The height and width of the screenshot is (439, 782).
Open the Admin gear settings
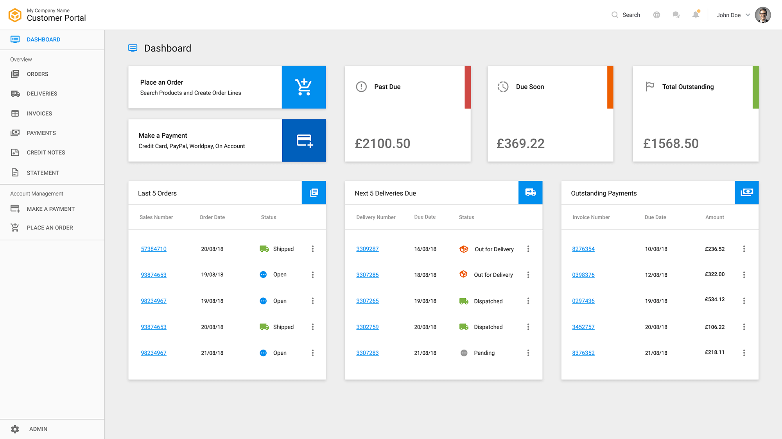point(15,429)
